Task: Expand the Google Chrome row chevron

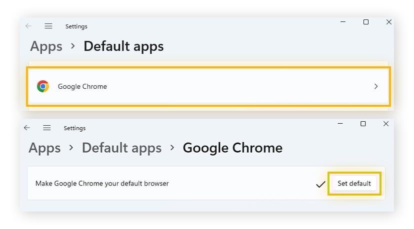Action: click(x=376, y=86)
